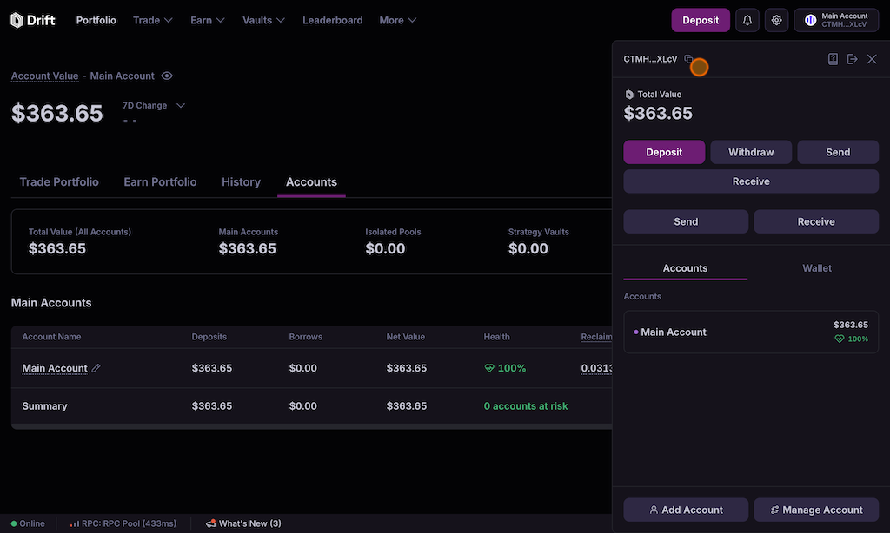Select Main Account card in side panel
The height and width of the screenshot is (533, 890).
[x=751, y=332]
